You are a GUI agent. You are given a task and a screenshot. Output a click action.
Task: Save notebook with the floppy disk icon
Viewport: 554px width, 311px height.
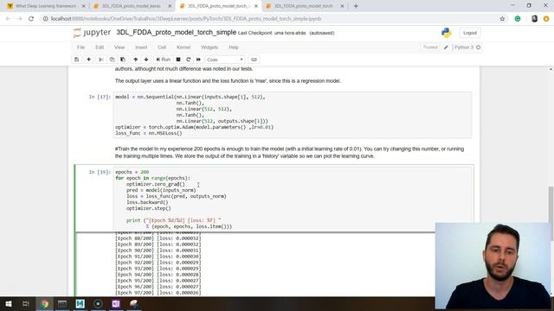pyautogui.click(x=77, y=60)
